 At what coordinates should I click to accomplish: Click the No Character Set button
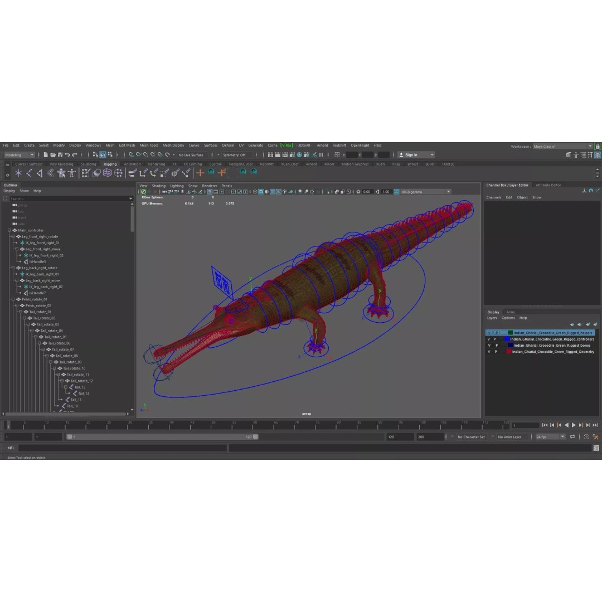pos(471,437)
